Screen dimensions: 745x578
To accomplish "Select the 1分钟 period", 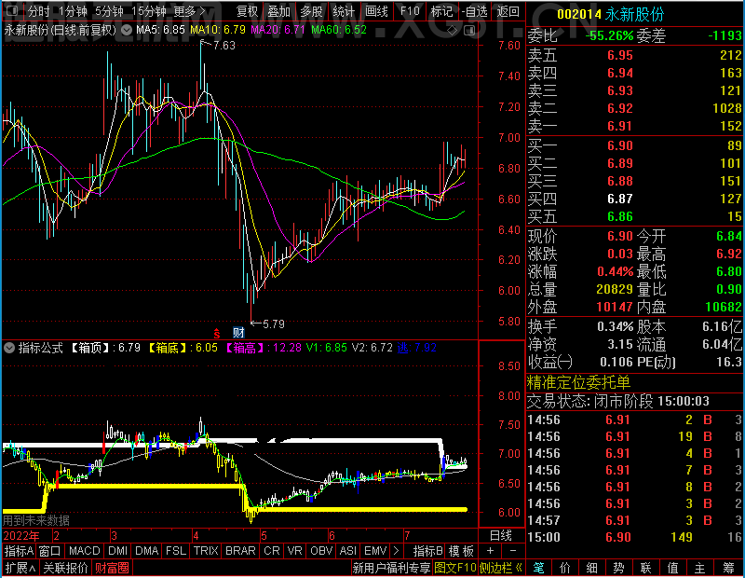I will [73, 11].
